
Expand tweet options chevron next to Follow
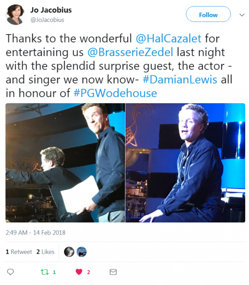[x=242, y=15]
